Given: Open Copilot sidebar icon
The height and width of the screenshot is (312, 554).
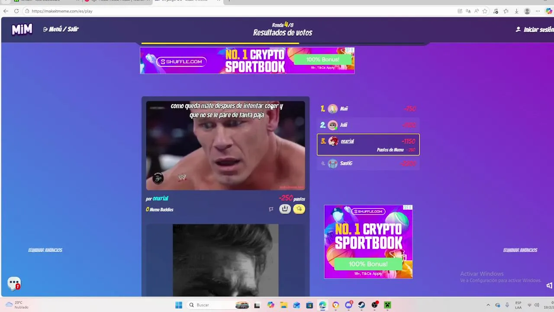Looking at the screenshot, I should pos(548,11).
